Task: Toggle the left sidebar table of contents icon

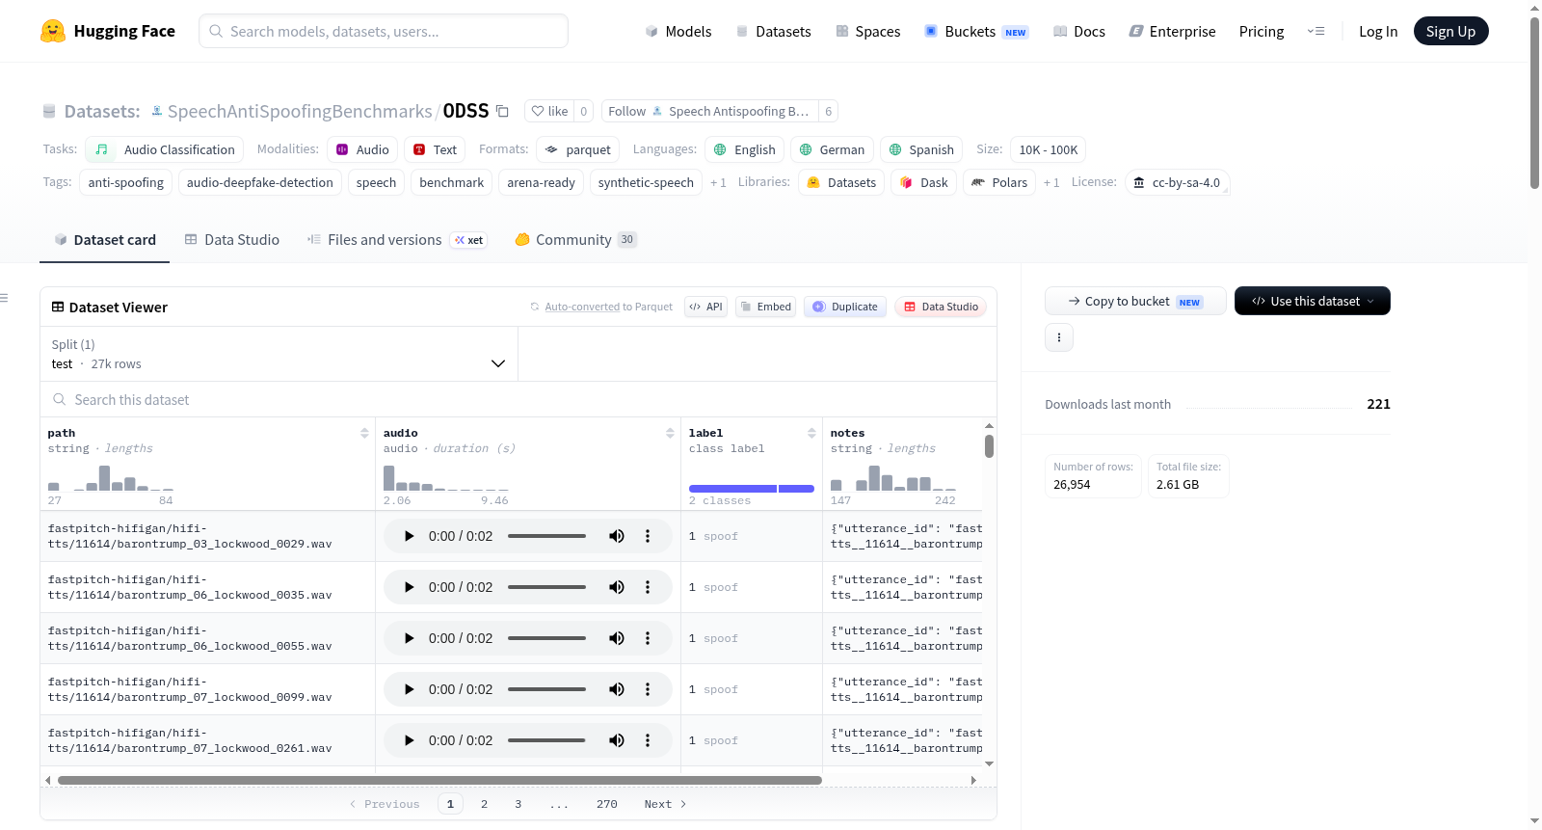Action: pos(4,298)
